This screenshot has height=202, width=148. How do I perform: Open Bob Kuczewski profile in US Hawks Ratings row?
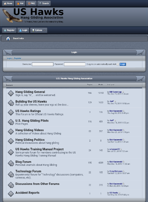(116, 111)
